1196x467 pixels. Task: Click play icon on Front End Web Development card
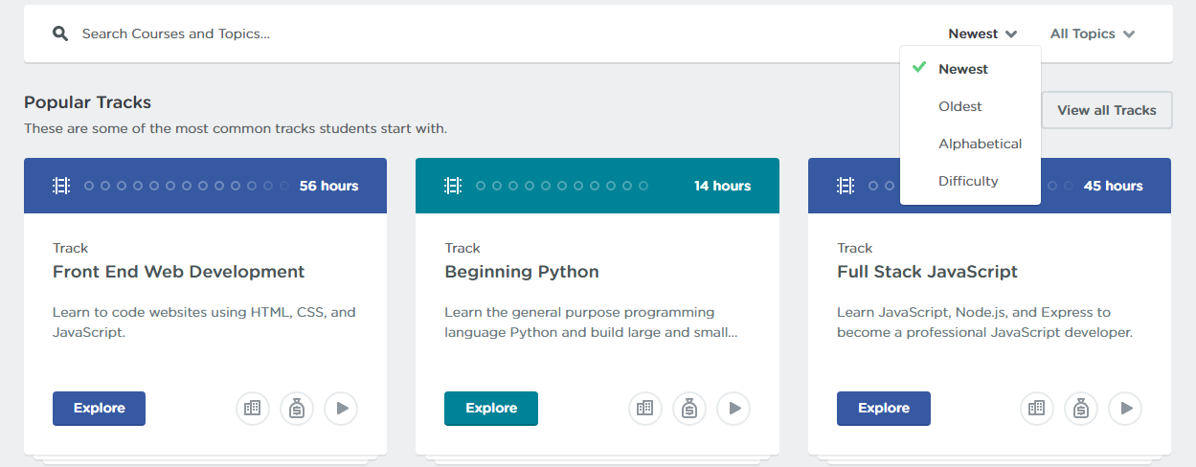[x=341, y=409]
